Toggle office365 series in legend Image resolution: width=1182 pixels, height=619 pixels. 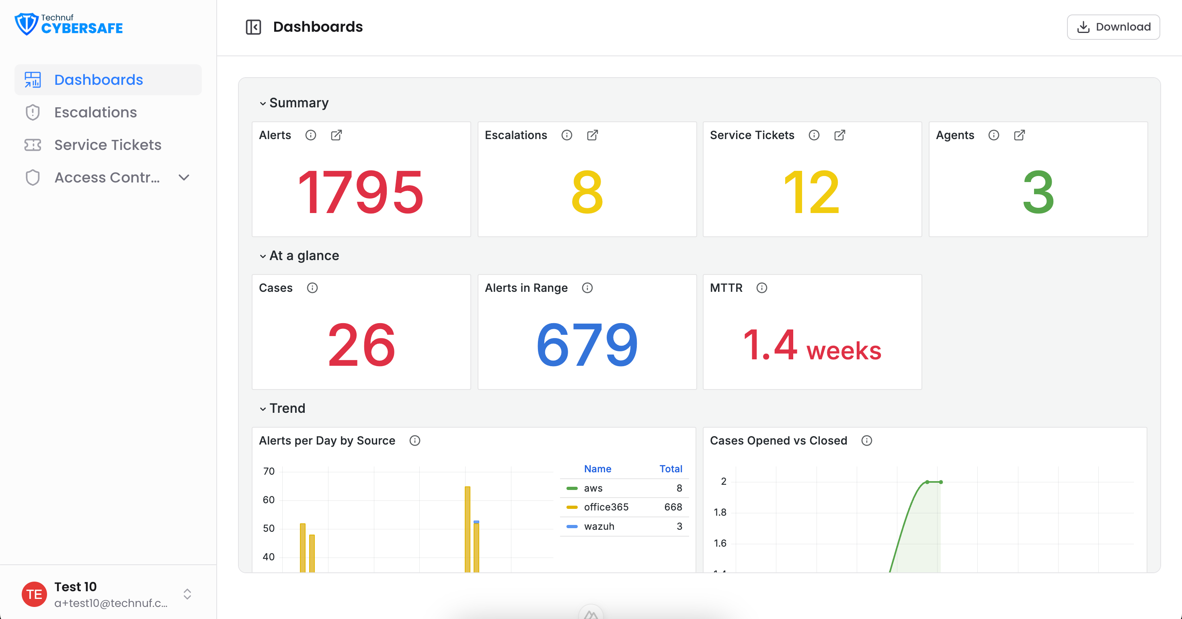(x=624, y=507)
